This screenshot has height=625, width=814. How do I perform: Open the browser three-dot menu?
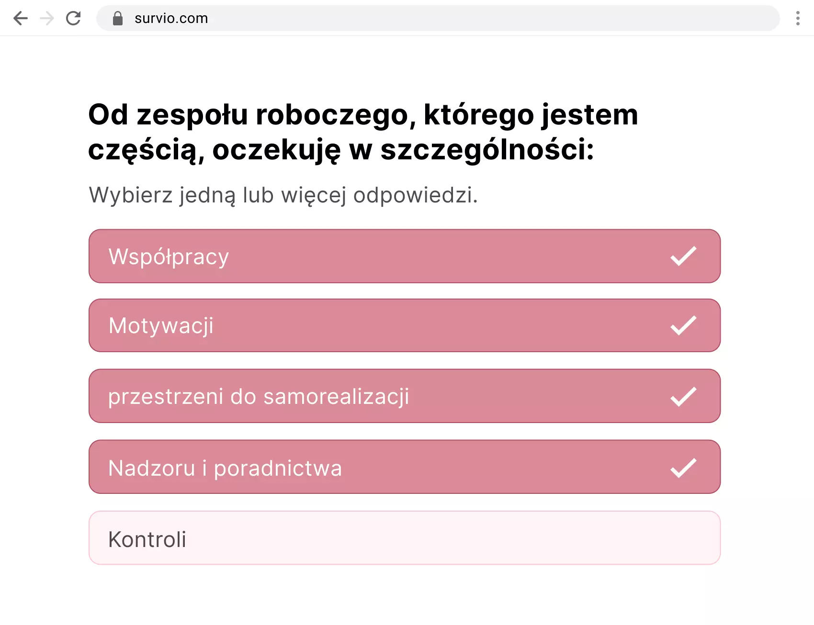(x=798, y=18)
